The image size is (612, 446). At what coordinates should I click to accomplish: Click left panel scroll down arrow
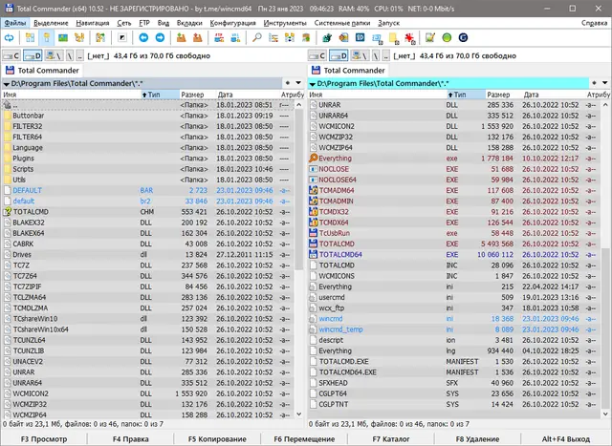coord(299,414)
